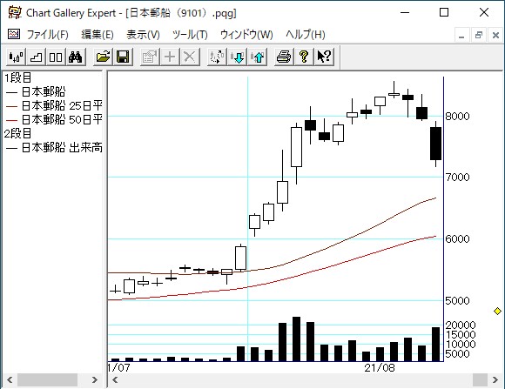Click the blue up arrow toolbar icon
The image size is (505, 389).
258,57
